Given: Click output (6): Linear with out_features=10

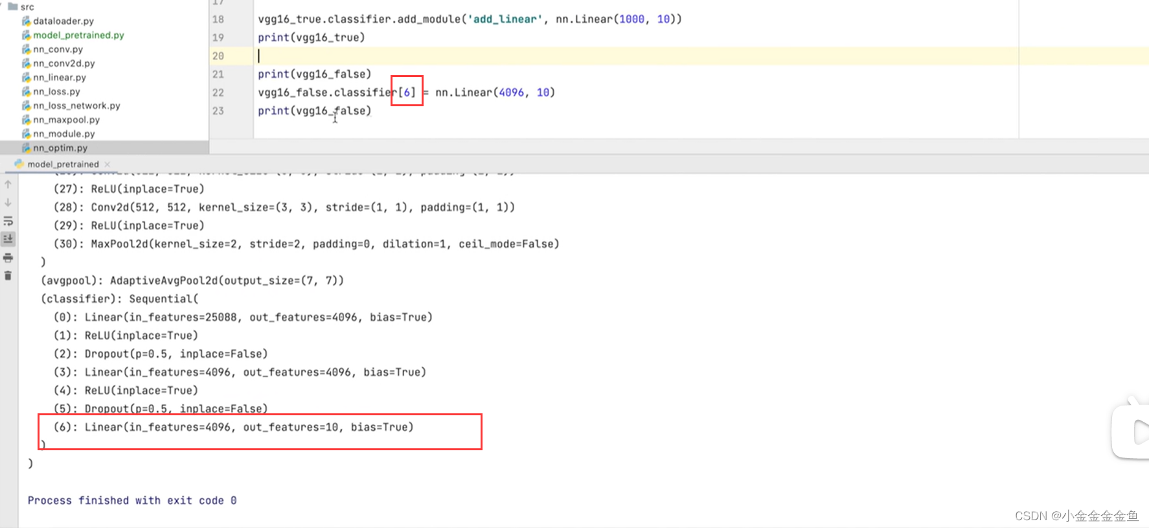Looking at the screenshot, I should (233, 428).
